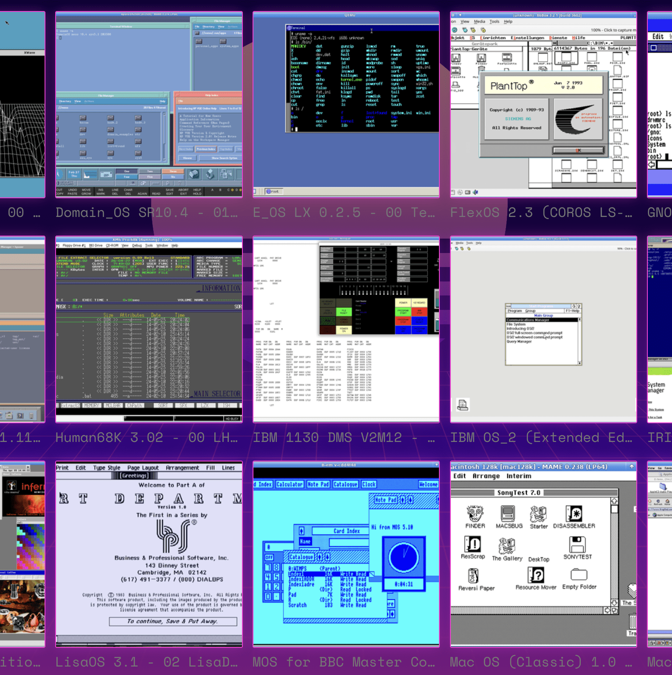Open Dienste menu in FlexOS screenshot

pos(558,37)
